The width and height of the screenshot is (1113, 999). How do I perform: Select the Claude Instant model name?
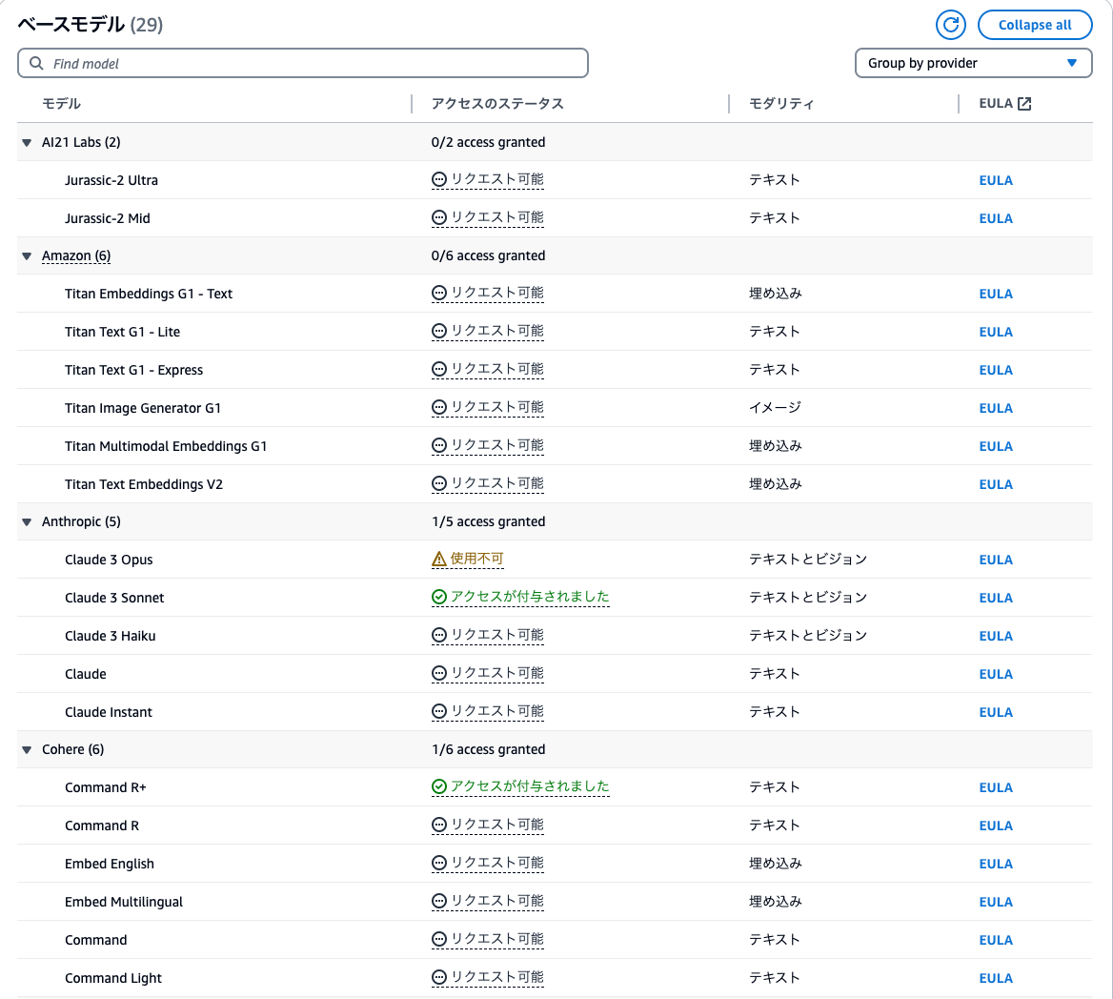click(108, 712)
